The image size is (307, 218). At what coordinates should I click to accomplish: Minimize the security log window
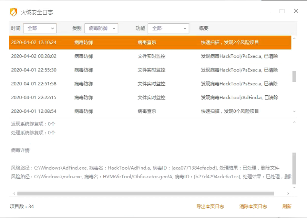268,12
